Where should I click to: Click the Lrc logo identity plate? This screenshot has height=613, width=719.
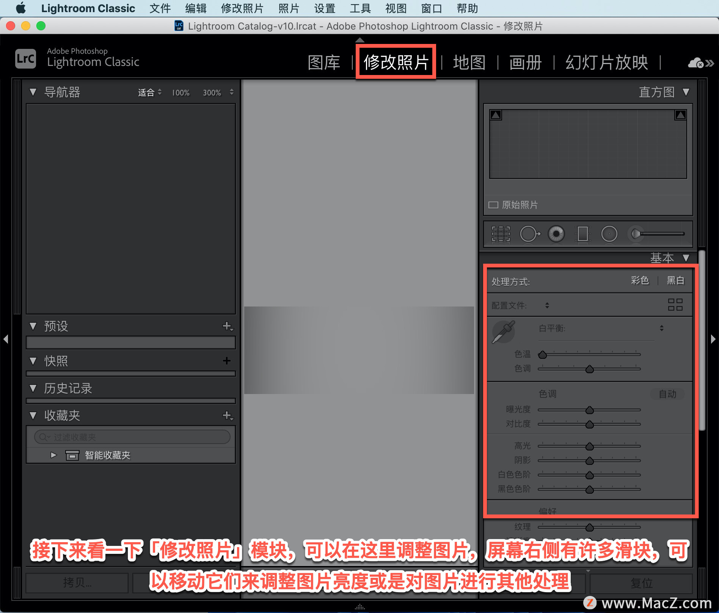[25, 59]
